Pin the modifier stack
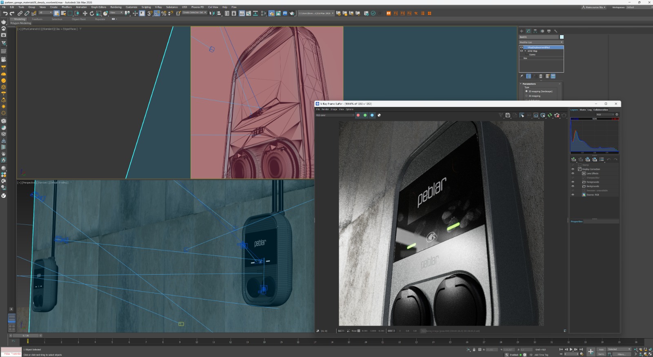 [521, 76]
